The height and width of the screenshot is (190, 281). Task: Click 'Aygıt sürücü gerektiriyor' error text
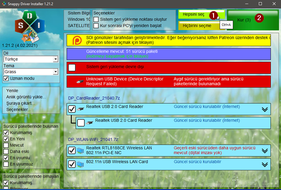[x=208, y=81]
